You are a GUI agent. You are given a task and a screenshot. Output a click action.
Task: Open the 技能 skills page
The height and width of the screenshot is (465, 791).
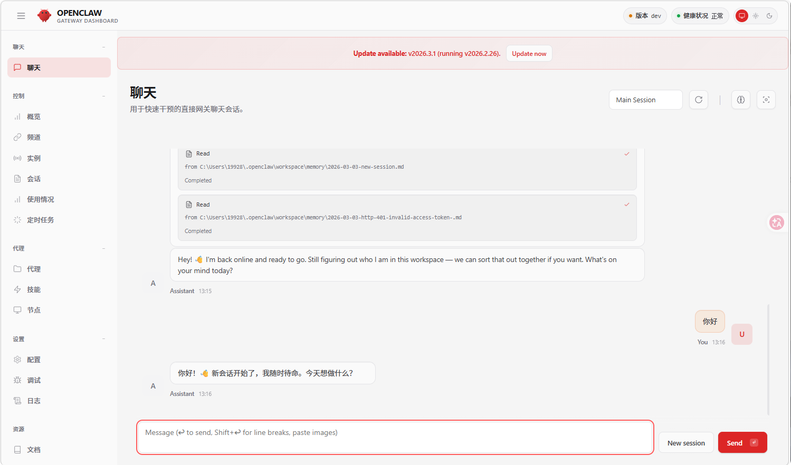pyautogui.click(x=33, y=289)
